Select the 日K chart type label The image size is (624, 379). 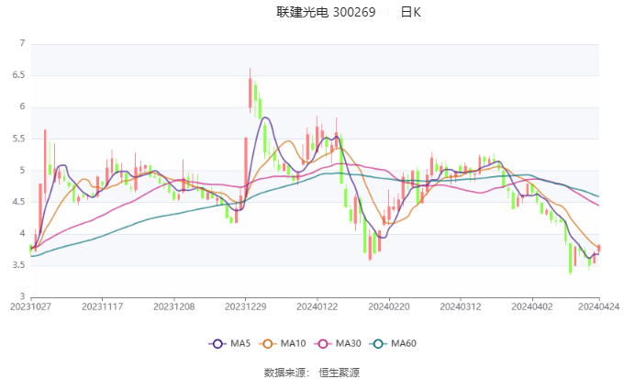coord(411,13)
